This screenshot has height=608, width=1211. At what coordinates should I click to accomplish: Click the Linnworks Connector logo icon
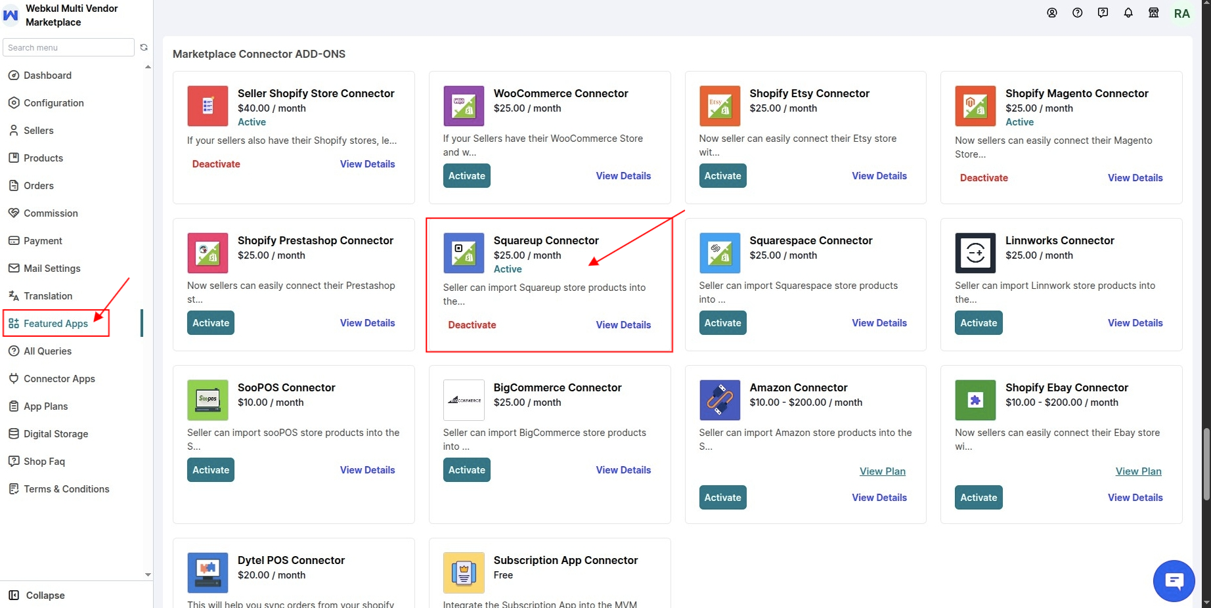click(x=975, y=253)
